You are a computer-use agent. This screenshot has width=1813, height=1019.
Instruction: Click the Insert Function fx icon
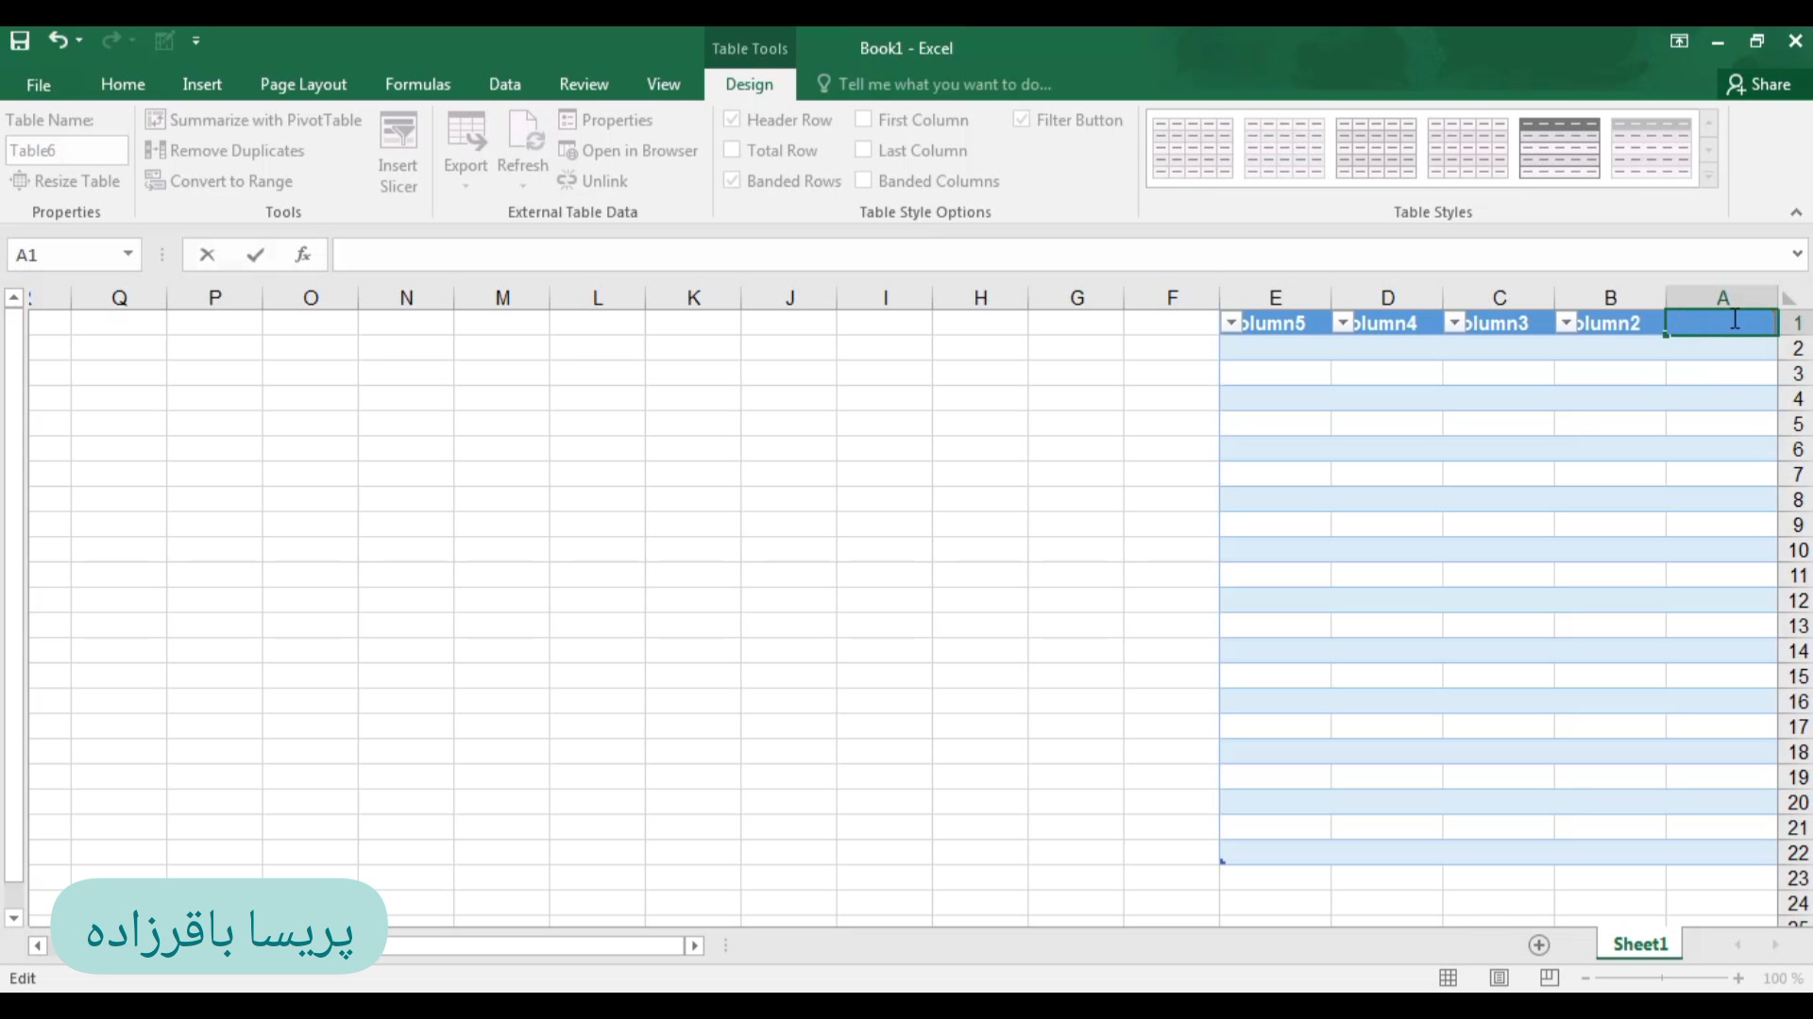pyautogui.click(x=303, y=255)
